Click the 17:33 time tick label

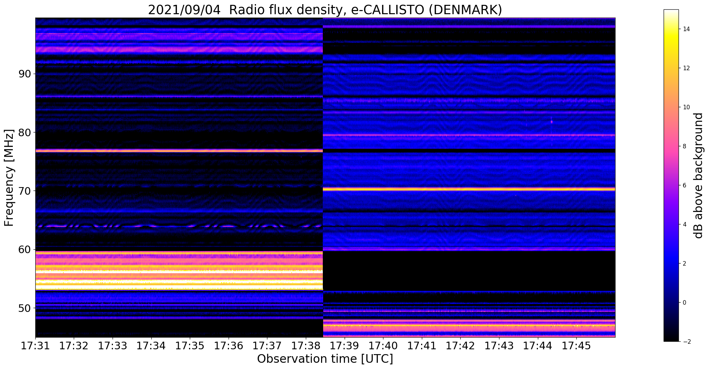point(113,346)
